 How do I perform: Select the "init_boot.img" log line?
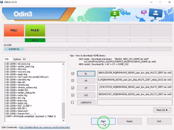click(18, 64)
